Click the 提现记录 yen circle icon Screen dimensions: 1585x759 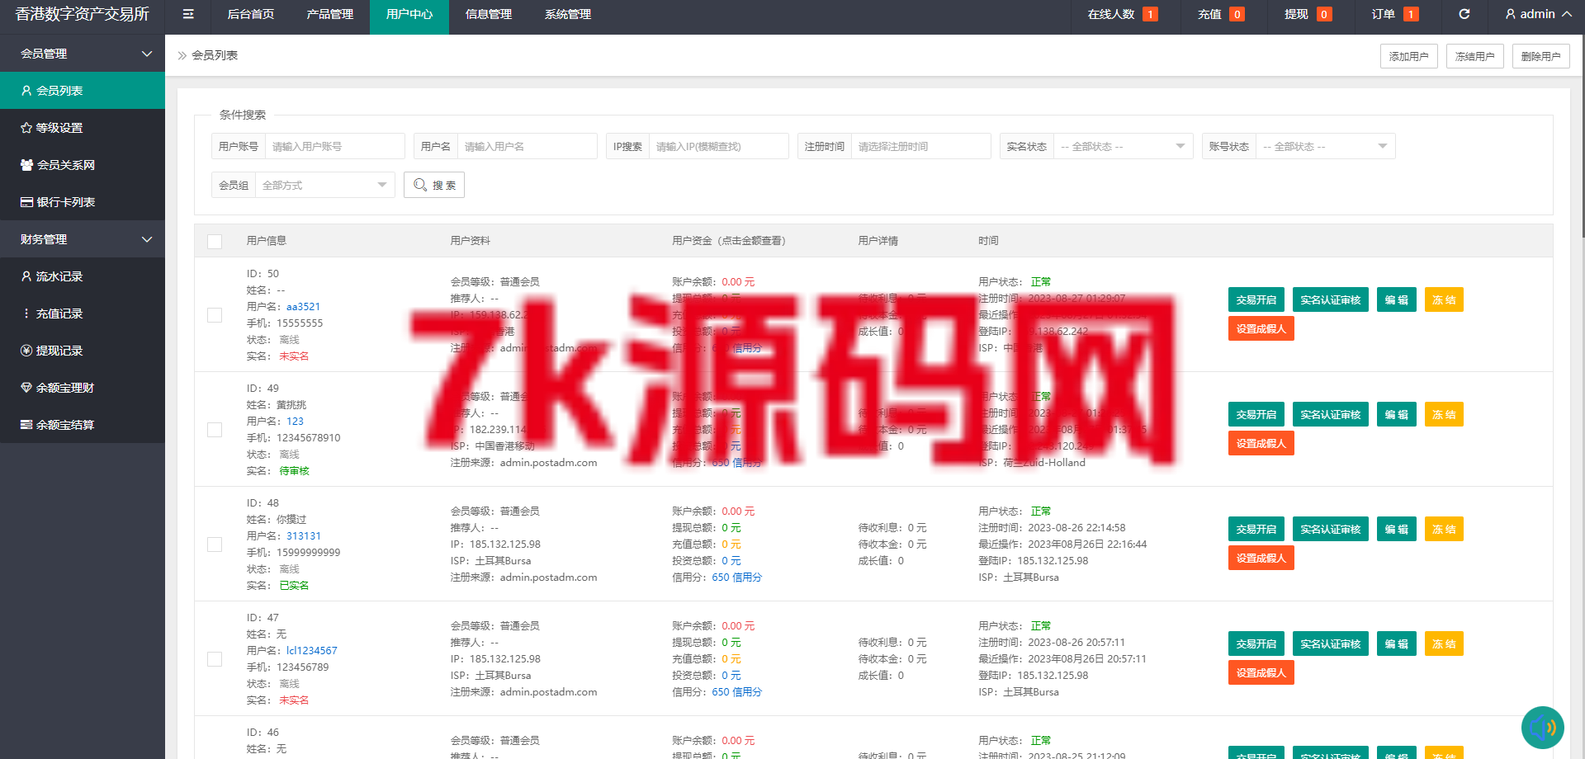point(26,351)
